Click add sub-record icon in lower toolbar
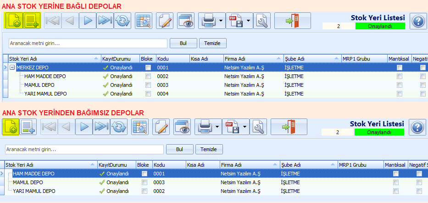This screenshot has width=428, height=203. [x=28, y=127]
